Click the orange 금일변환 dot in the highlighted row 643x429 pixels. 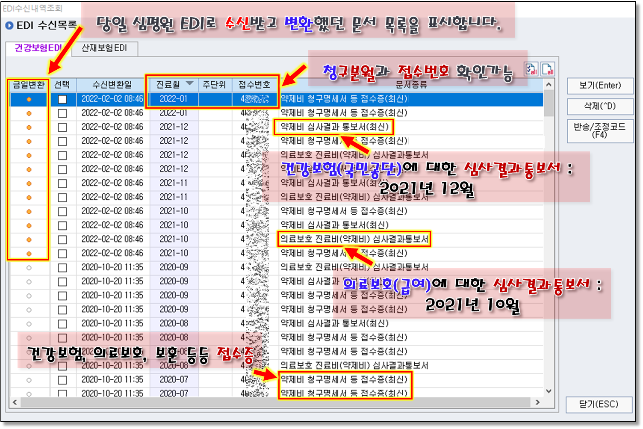29,99
